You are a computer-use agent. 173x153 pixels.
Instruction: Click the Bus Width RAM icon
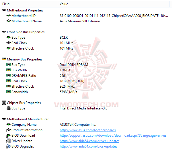pos(9,70)
